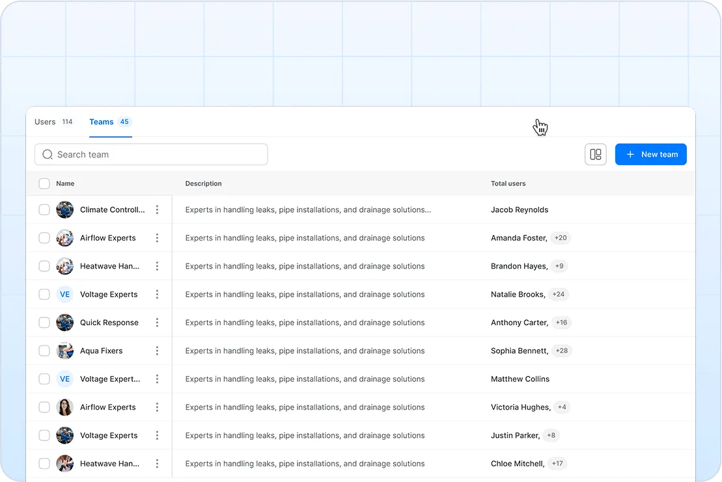Viewport: 722px width, 482px height.
Task: Open the Quick Response team options menu
Action: tap(157, 323)
